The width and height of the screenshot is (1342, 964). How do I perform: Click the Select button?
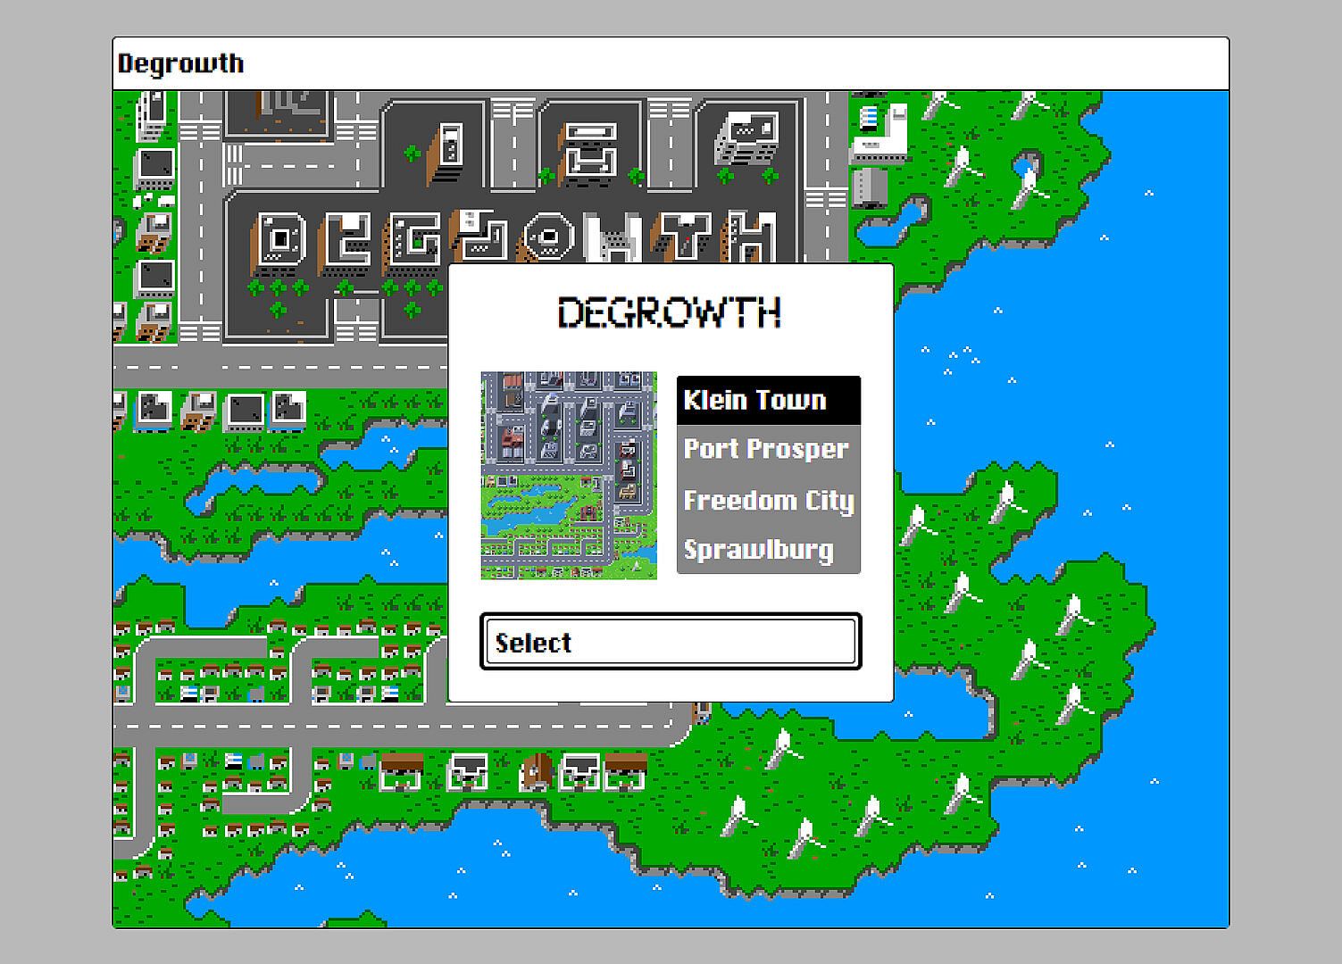[x=671, y=642]
